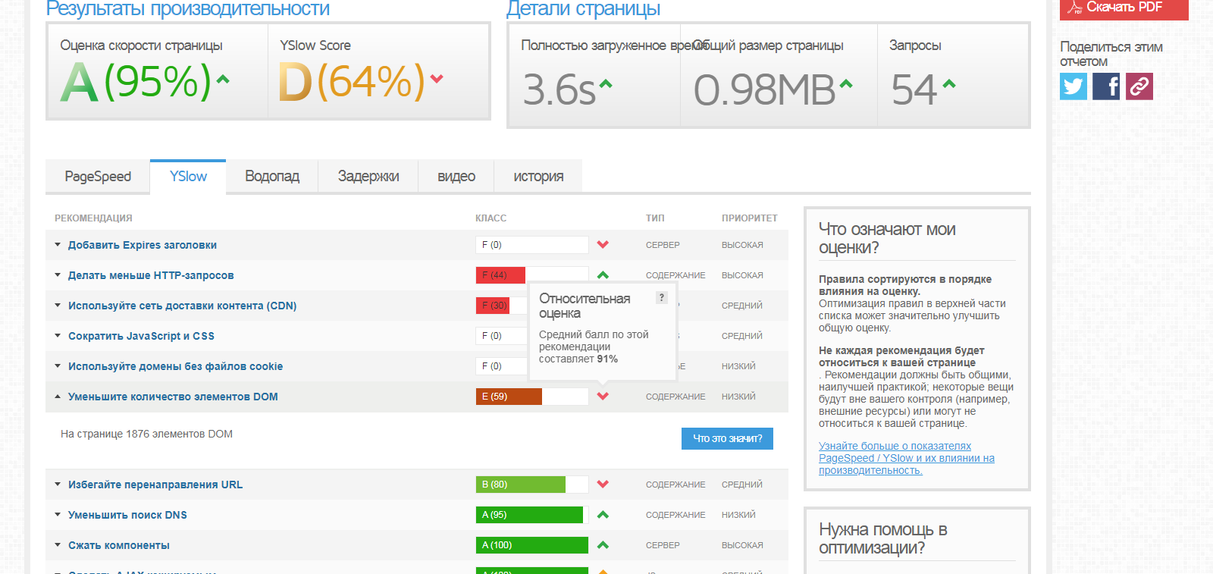Open 'Используйте сеть доставки контента (CDN)' link
The width and height of the screenshot is (1213, 574).
pyautogui.click(x=182, y=306)
